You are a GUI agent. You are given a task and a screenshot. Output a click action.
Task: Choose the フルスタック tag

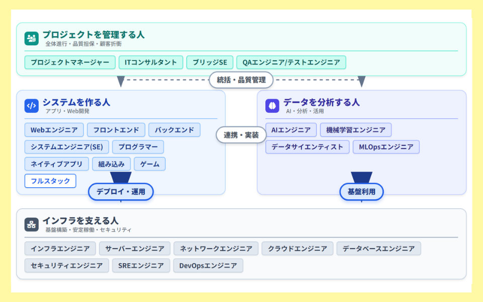coord(50,181)
